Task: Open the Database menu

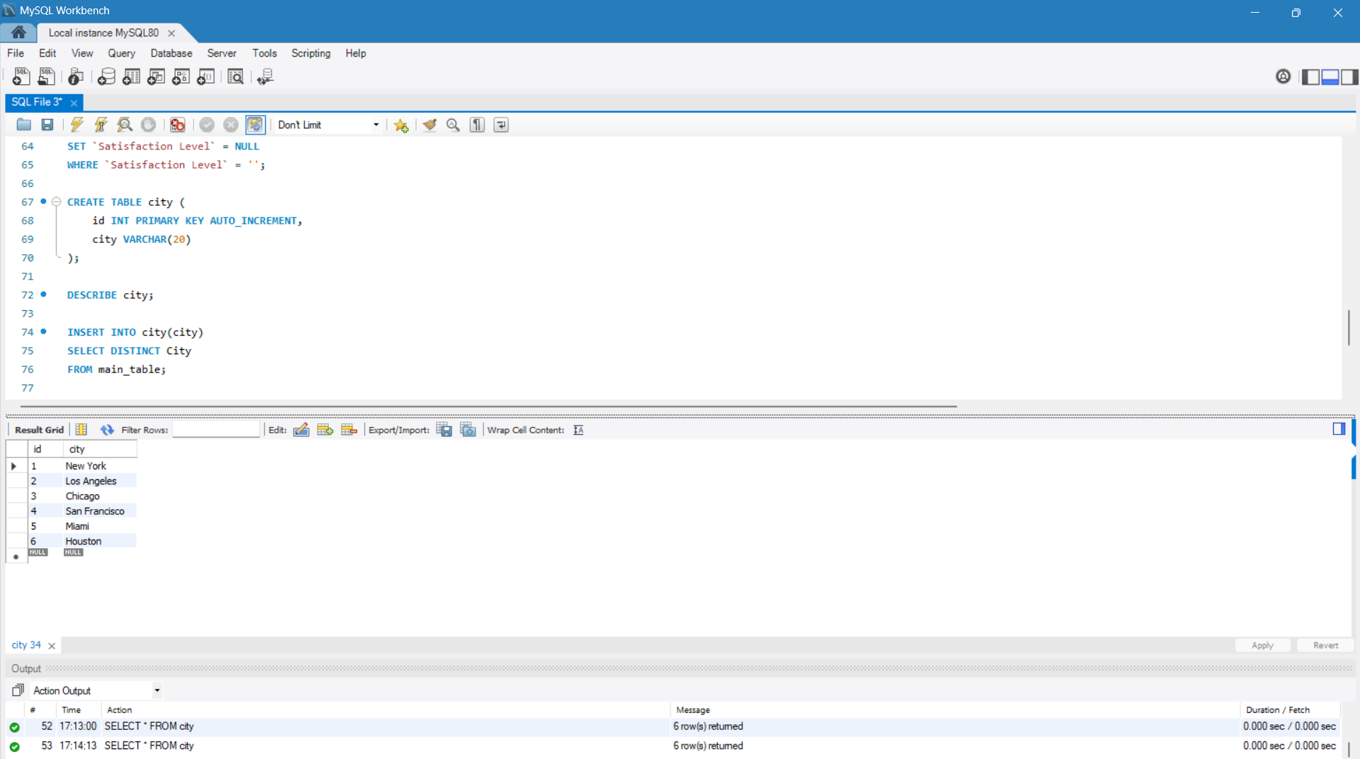Action: tap(171, 53)
